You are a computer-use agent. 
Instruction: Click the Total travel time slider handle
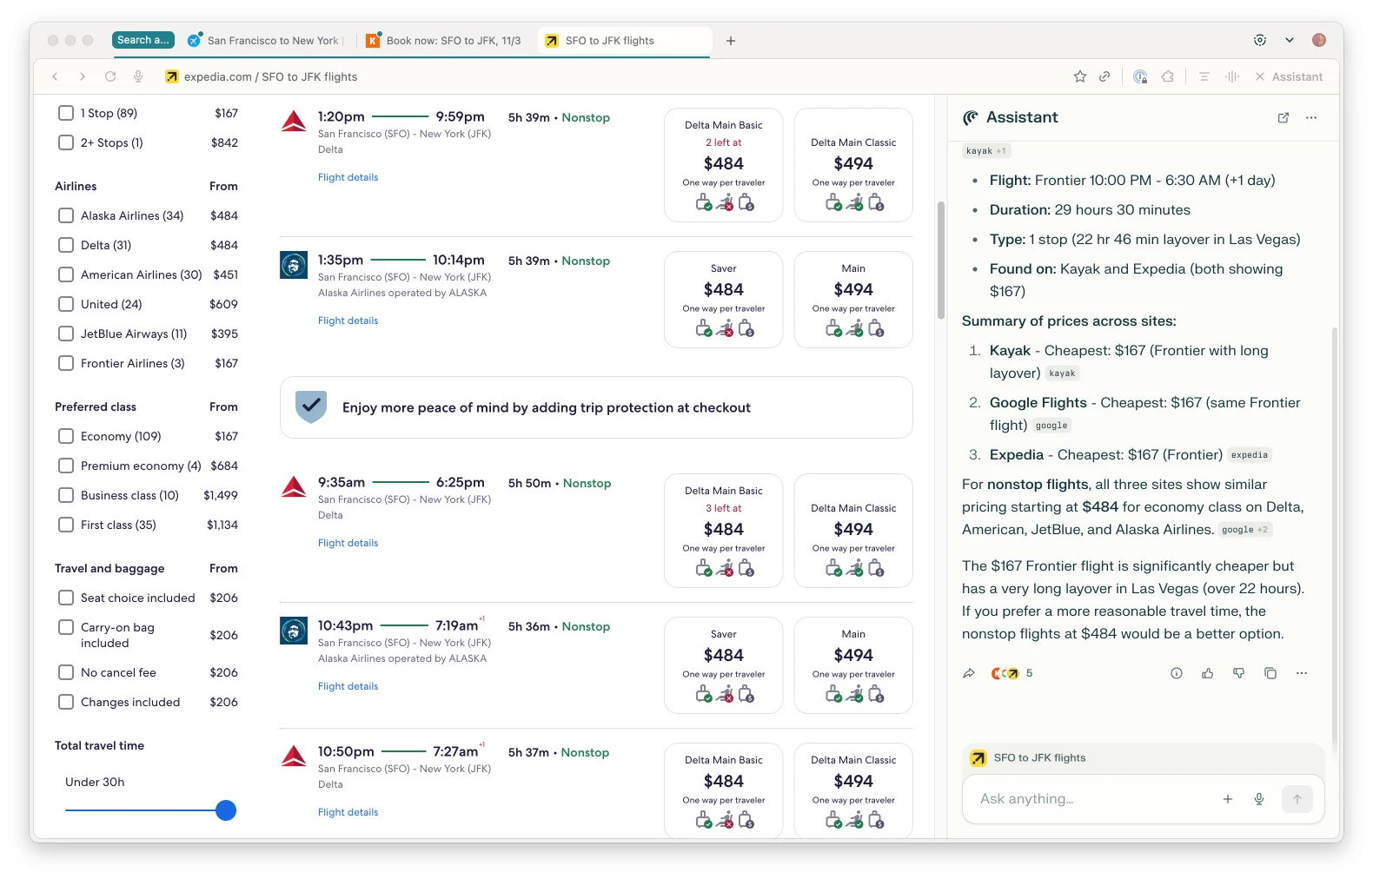tap(226, 810)
